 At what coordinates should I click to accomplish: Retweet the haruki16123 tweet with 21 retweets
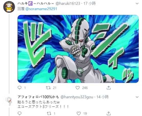(x=48, y=88)
